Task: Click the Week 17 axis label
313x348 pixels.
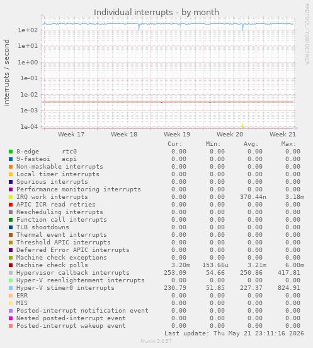Action: tap(71, 135)
